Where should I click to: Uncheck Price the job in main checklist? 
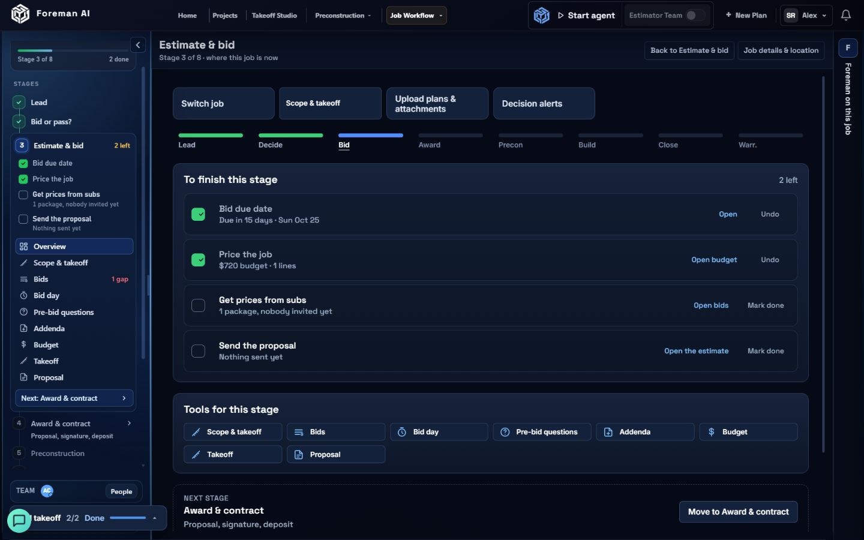point(198,260)
